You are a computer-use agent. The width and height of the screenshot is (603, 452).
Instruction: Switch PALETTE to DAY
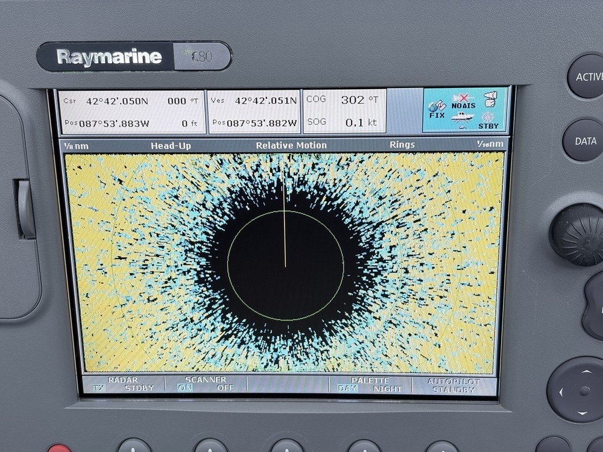347,388
